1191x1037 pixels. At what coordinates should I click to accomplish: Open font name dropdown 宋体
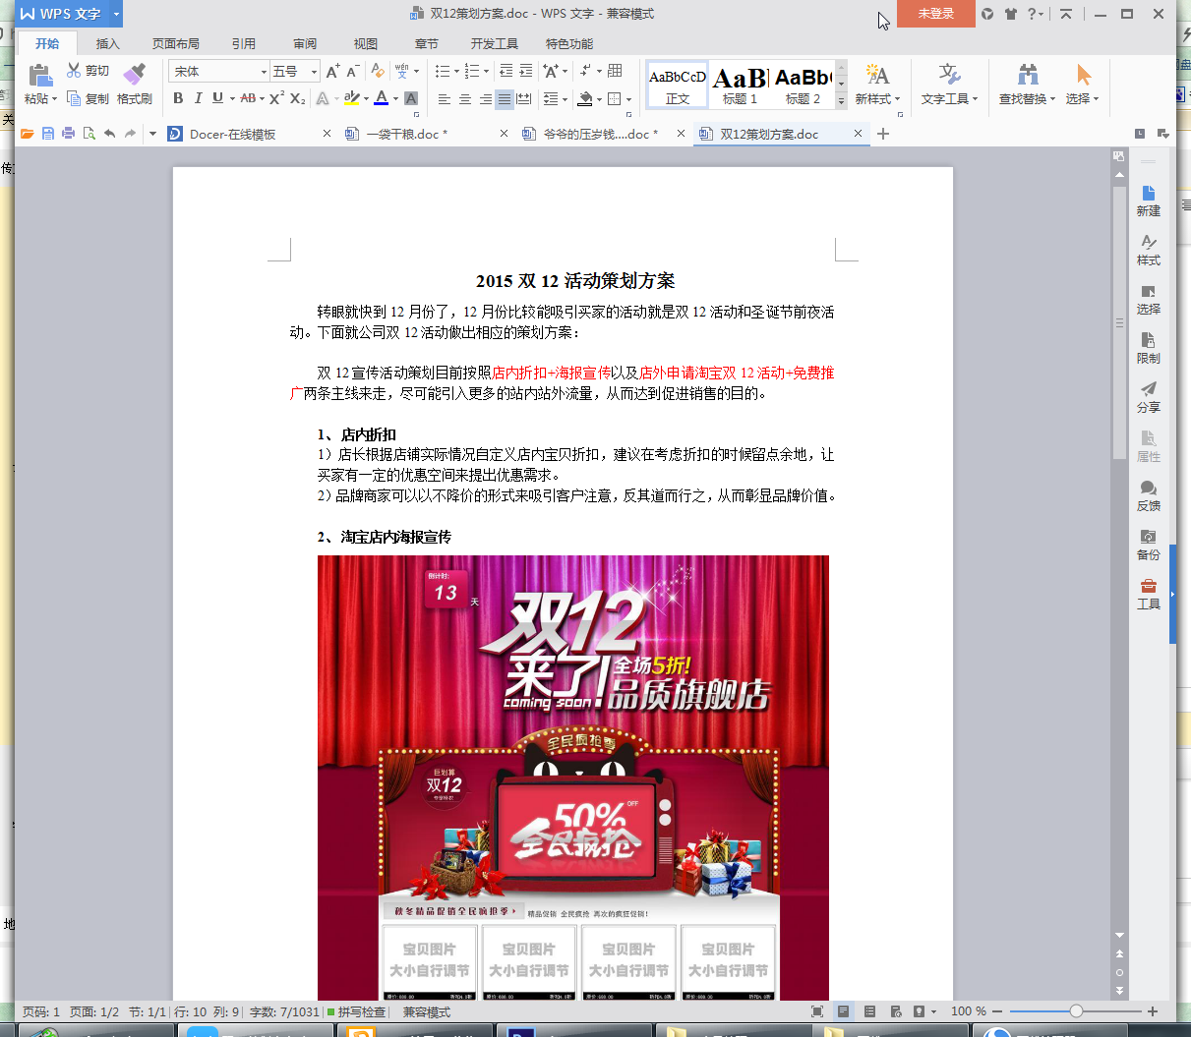point(264,72)
